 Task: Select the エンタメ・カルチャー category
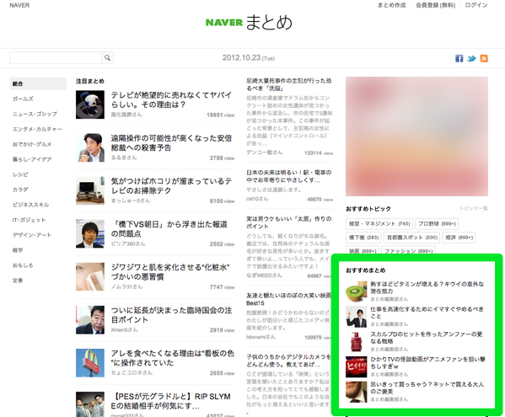37,129
